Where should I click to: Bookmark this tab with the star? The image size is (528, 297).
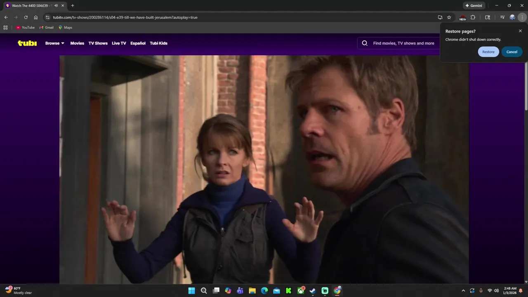(x=449, y=17)
